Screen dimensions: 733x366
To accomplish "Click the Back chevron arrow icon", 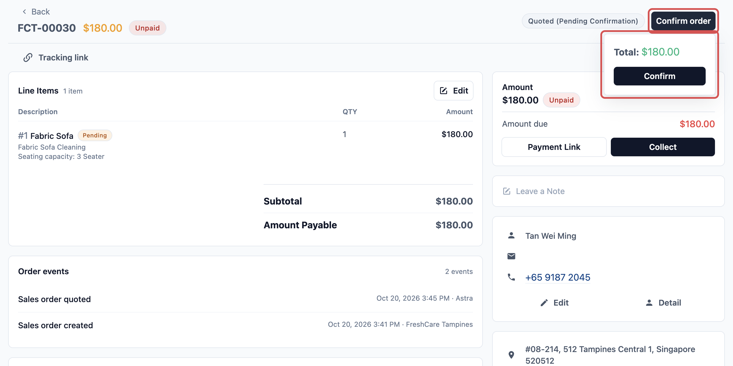I will pyautogui.click(x=24, y=12).
